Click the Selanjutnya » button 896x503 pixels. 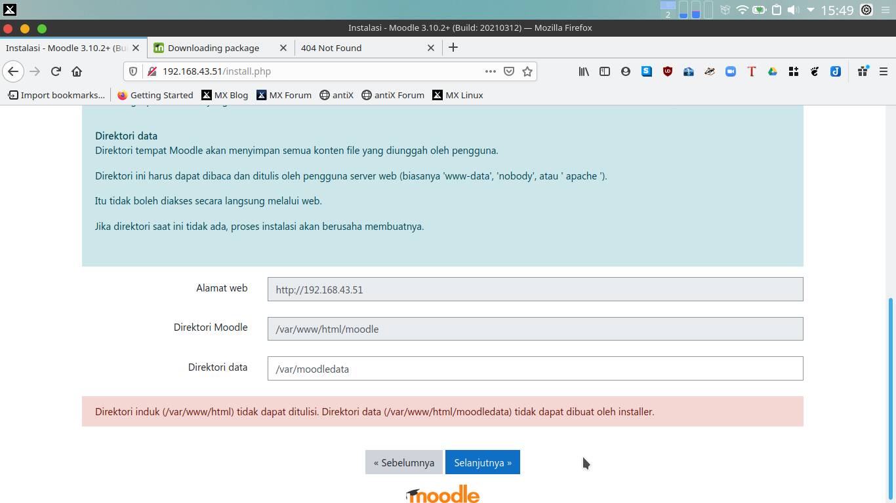click(483, 462)
